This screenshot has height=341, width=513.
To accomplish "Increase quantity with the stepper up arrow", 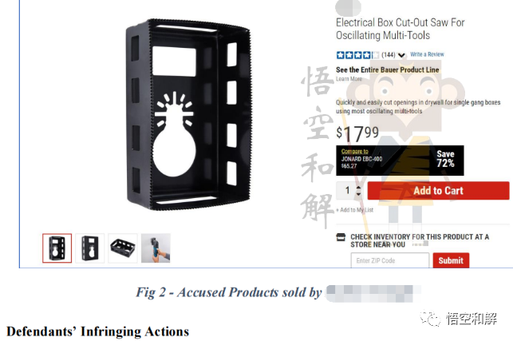I will pyautogui.click(x=358, y=188).
